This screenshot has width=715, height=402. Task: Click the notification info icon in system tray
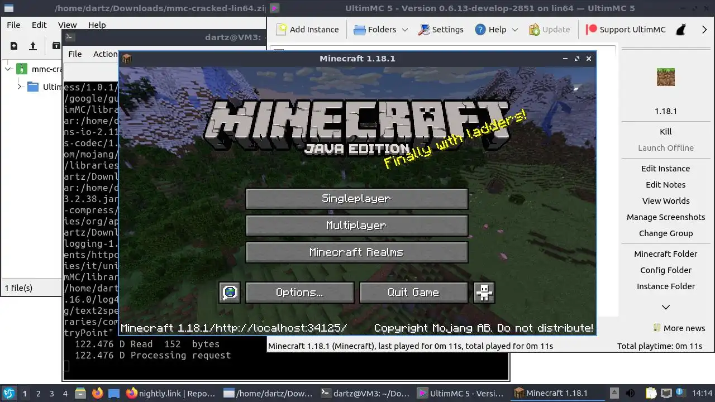pos(681,393)
